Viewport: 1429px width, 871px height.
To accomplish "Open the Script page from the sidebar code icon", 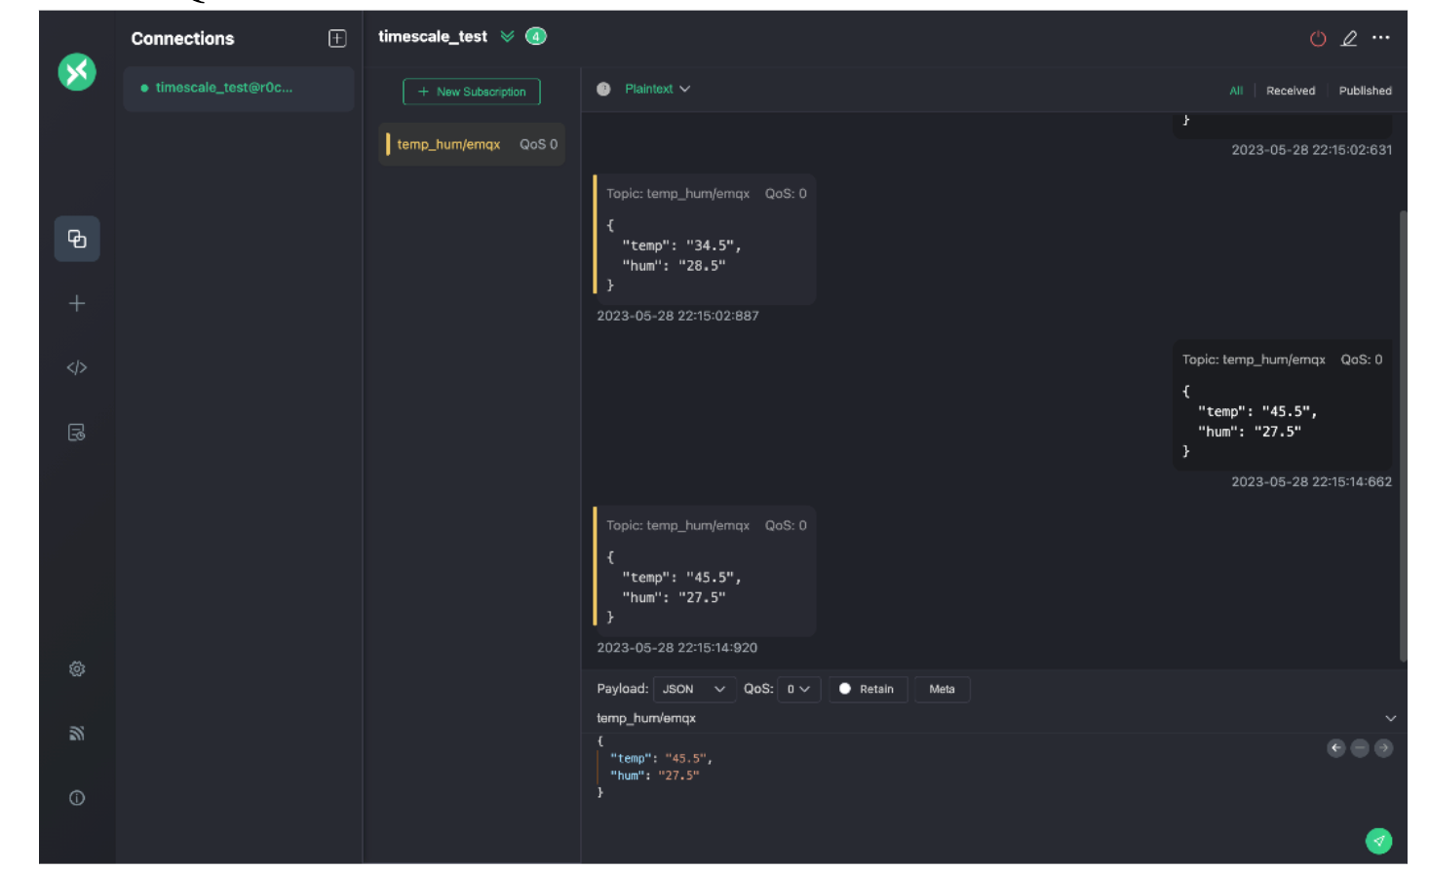I will pyautogui.click(x=77, y=367).
